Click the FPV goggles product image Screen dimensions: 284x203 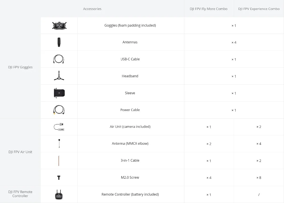pyautogui.click(x=59, y=25)
